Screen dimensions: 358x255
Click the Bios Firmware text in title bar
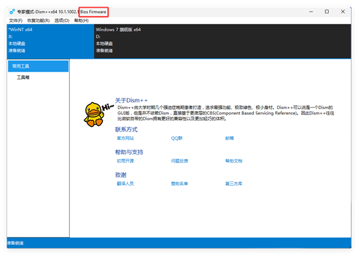(93, 12)
